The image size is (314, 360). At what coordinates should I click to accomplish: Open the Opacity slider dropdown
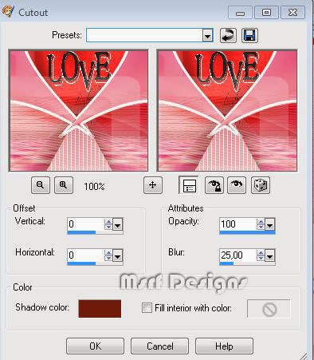(x=269, y=225)
